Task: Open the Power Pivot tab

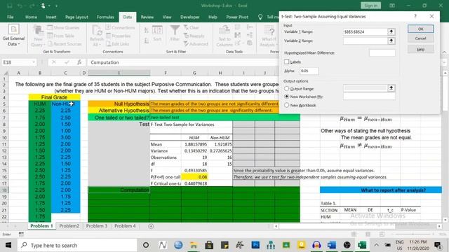Action: pos(237,17)
